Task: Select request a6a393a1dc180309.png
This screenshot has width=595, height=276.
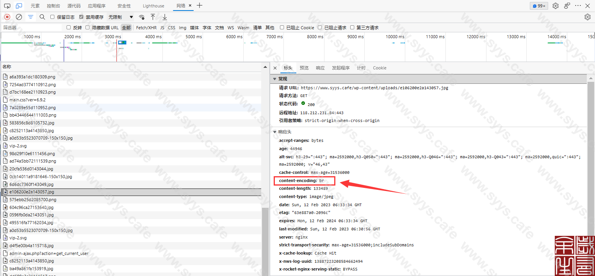Action: (x=131, y=77)
